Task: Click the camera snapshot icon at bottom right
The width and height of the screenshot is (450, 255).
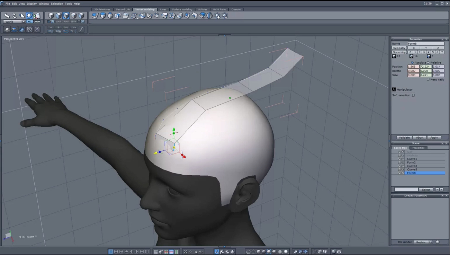Action: tap(339, 252)
